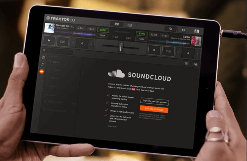This screenshot has width=247, height=161.
Task: Click the list view icon in browser header
Action: click(196, 64)
